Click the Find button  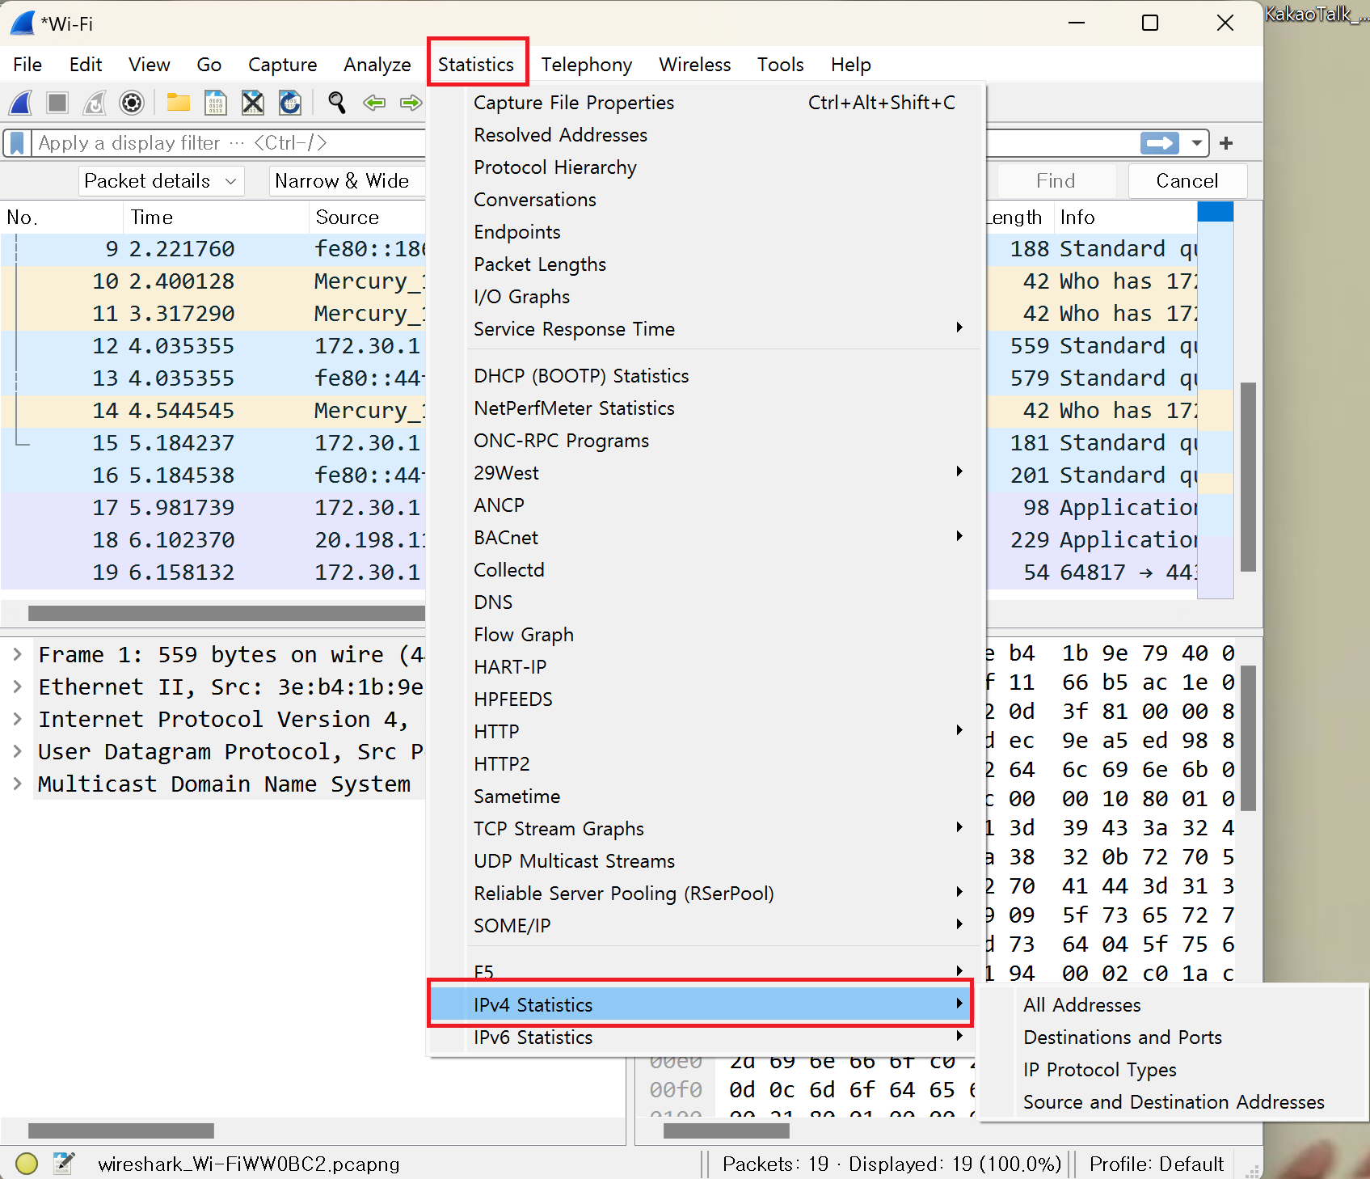(1056, 181)
